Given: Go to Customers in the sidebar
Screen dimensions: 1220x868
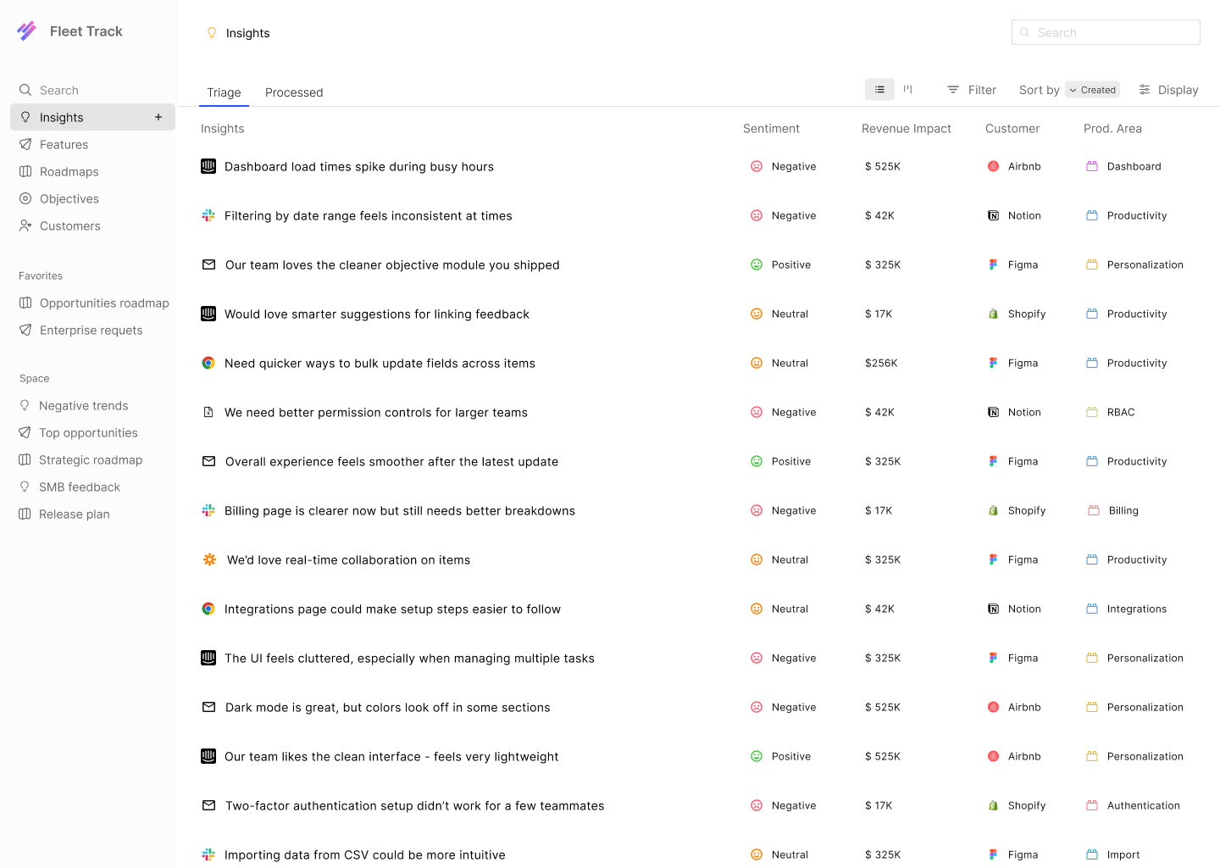Looking at the screenshot, I should (x=69, y=225).
